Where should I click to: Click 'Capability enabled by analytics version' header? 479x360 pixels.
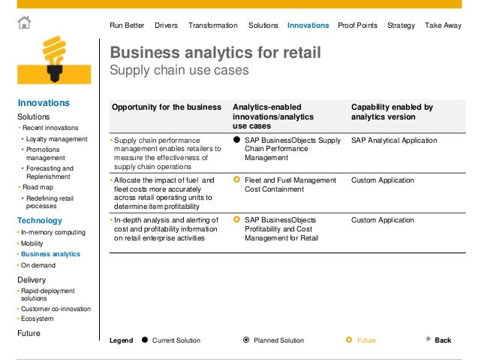click(x=392, y=112)
